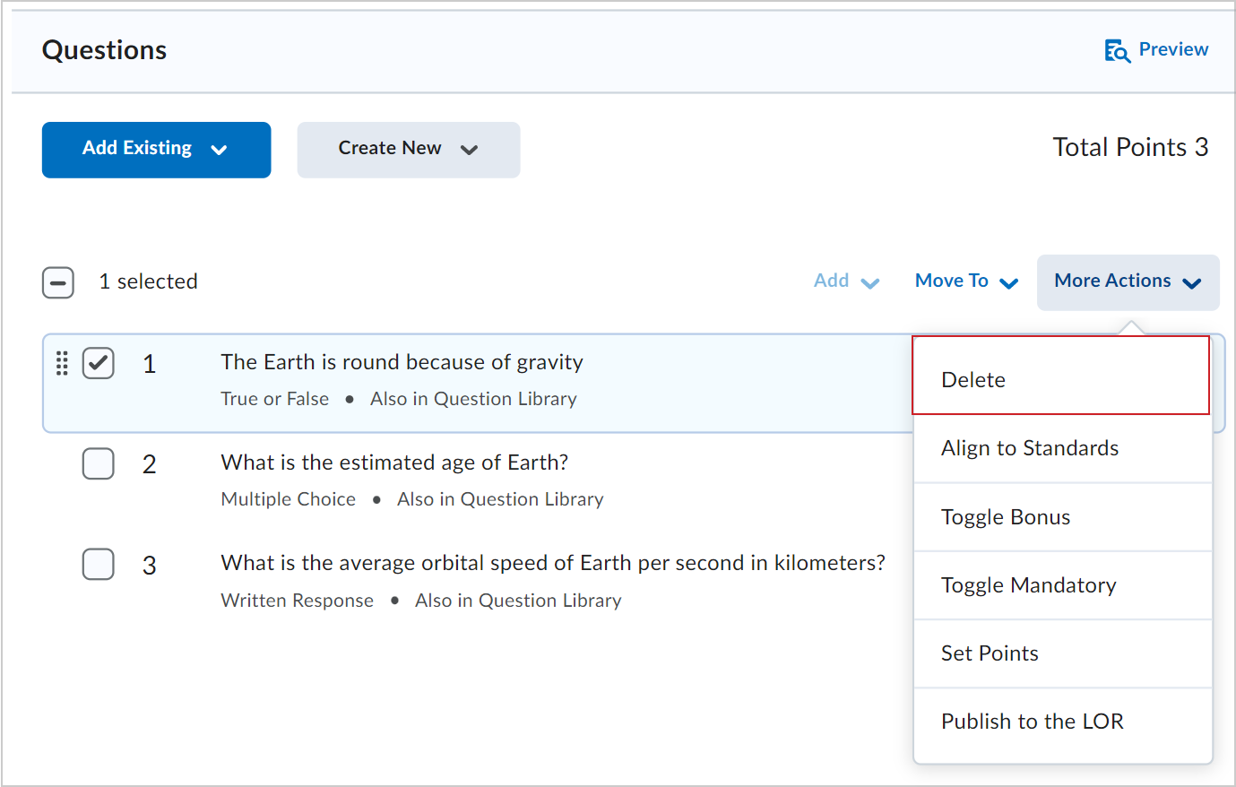
Task: Click the Create New chevron arrow
Action: click(x=469, y=150)
